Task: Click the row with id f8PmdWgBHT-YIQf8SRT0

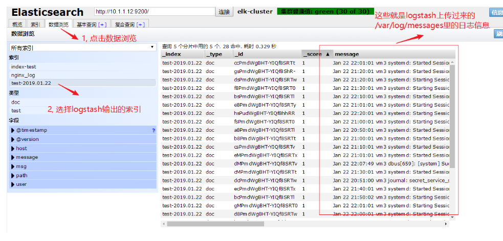Action: pyautogui.click(x=305, y=88)
